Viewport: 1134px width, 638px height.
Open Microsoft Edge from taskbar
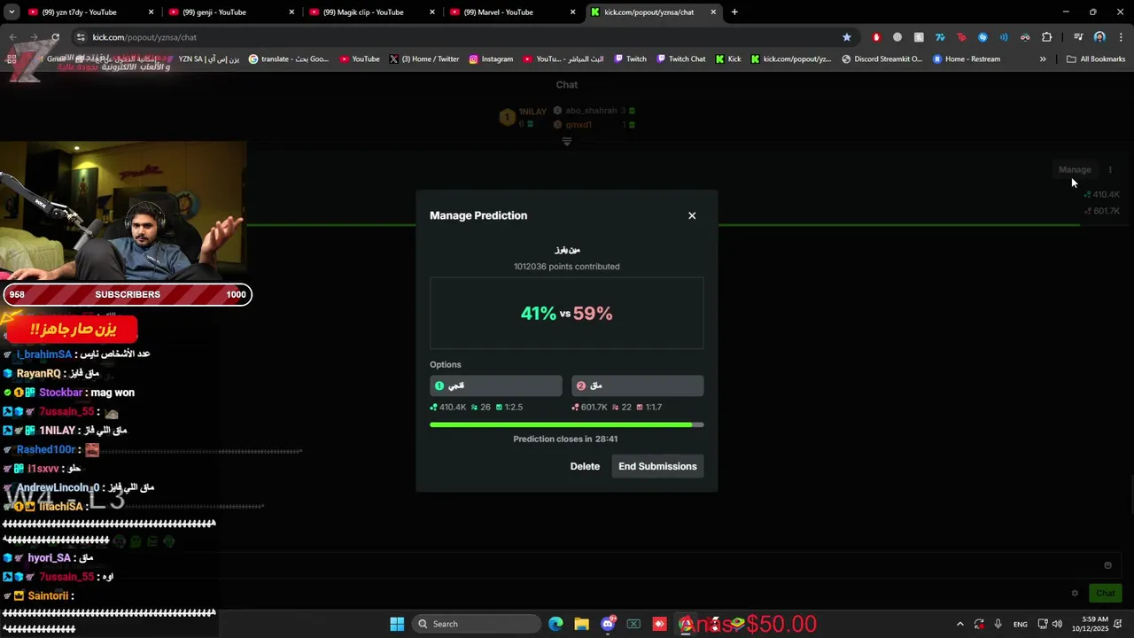click(x=555, y=624)
